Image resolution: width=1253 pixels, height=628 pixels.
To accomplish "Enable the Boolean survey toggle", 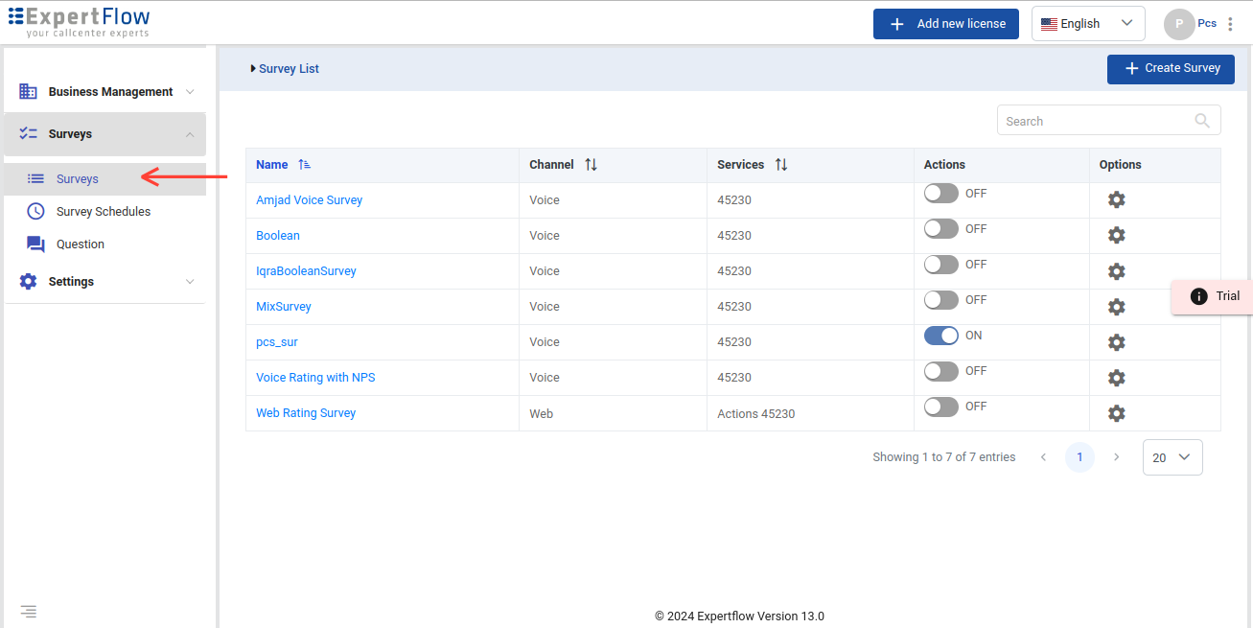I will pos(940,229).
